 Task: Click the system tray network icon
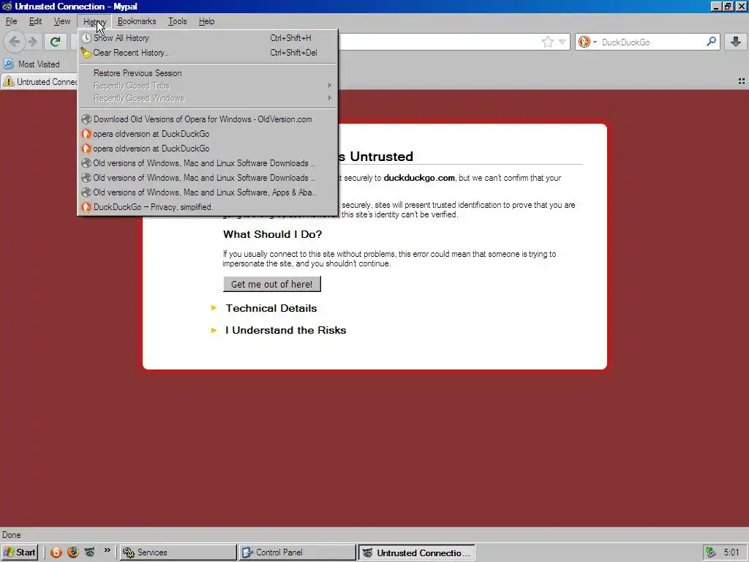coord(711,552)
